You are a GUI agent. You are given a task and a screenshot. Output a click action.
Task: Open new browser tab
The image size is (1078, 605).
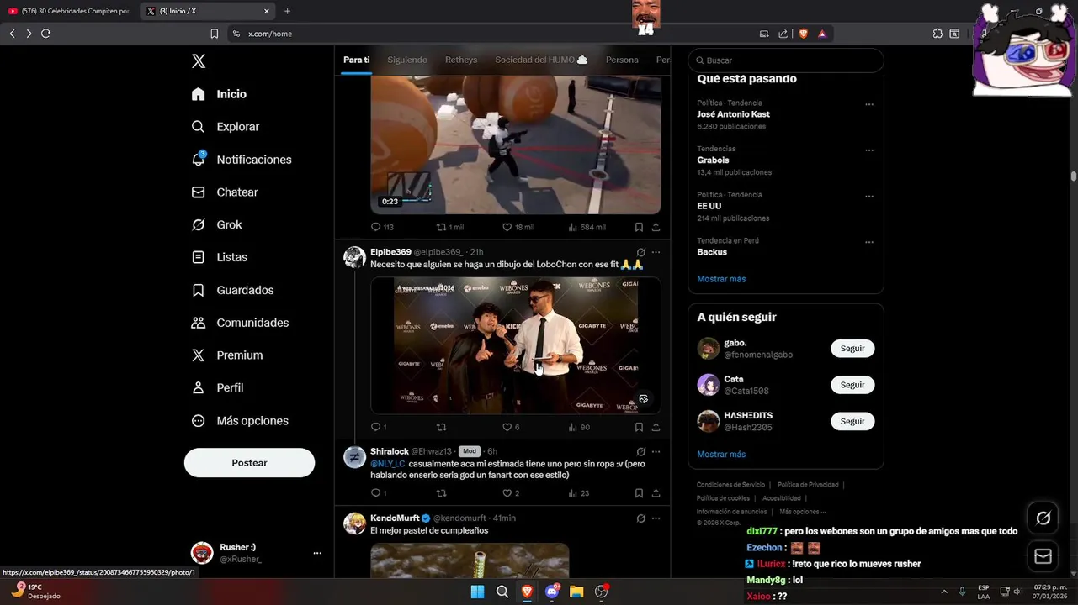(x=287, y=11)
